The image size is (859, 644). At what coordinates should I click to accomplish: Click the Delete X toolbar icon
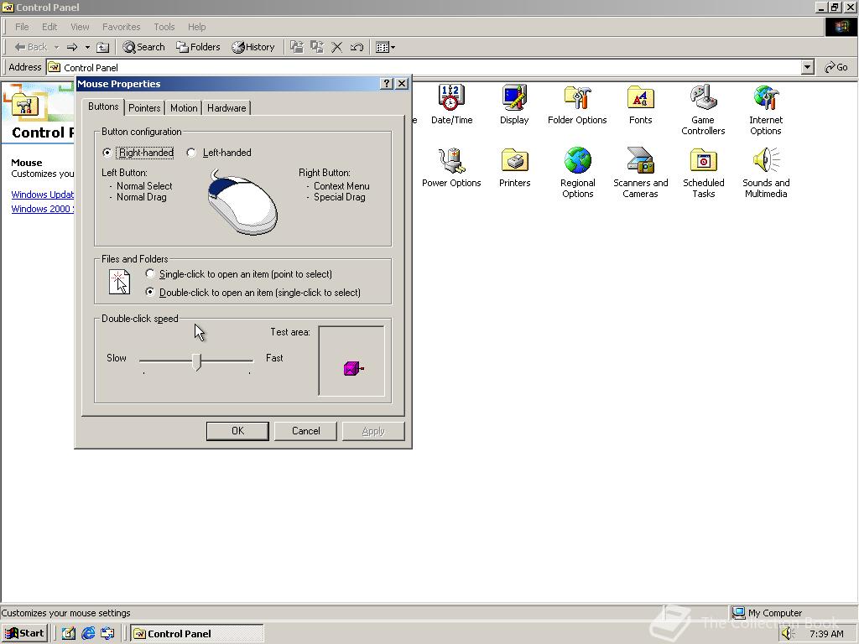(x=337, y=47)
